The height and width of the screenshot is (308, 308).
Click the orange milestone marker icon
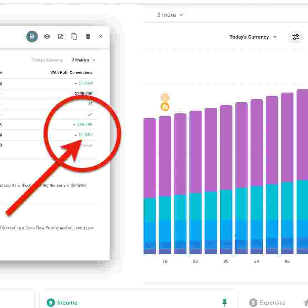[x=165, y=107]
